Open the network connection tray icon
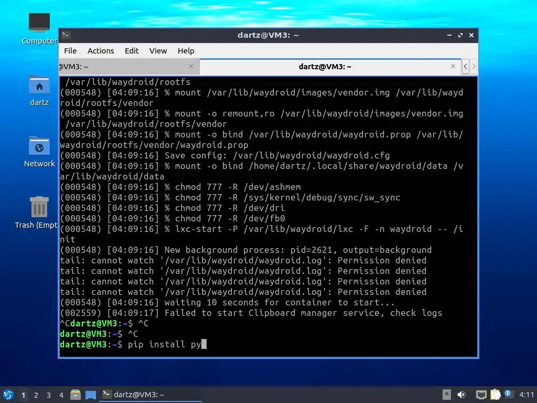This screenshot has width=537, height=403. coord(481,395)
